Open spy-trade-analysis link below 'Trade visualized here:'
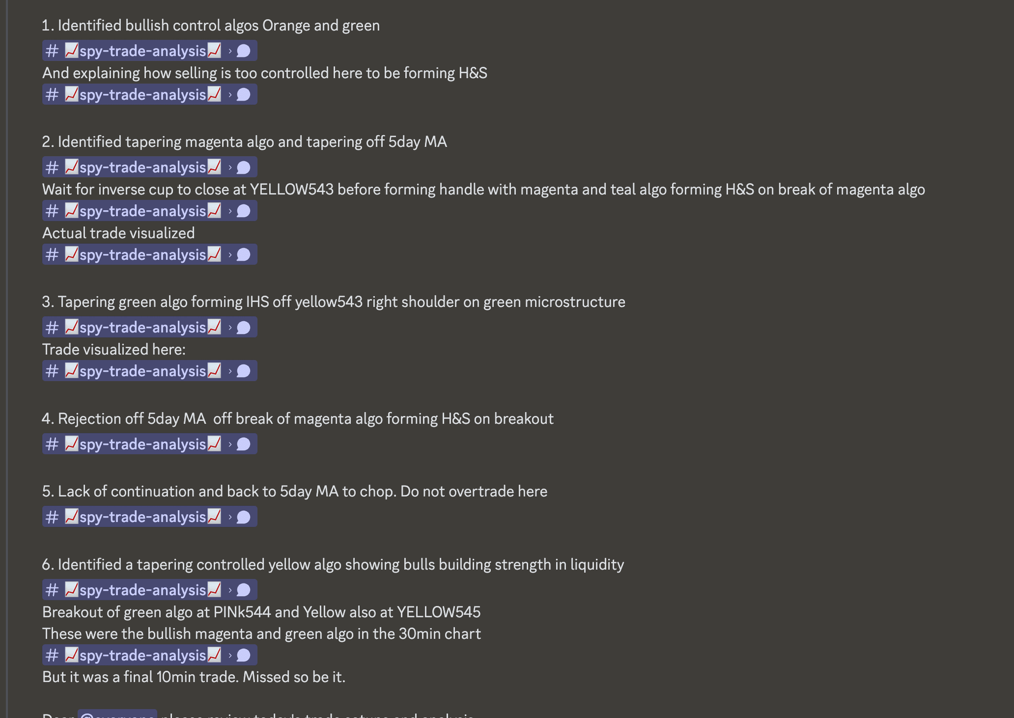This screenshot has width=1014, height=718. (143, 371)
